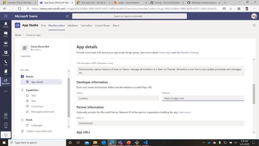Click the App details vertical scrollbar thumb
Screen dimensions: 259x146
[x=254, y=94]
